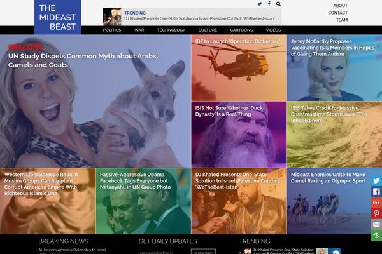Image resolution: width=382 pixels, height=254 pixels.
Task: Open Passive-Aggressive Obama Facebook Tags article
Action: coord(143,201)
